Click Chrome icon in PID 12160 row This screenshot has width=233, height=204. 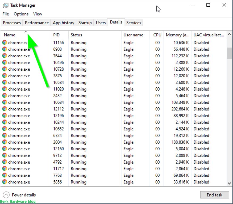[x=5, y=149]
